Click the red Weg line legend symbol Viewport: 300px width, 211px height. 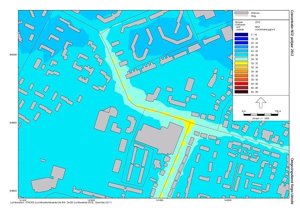pyautogui.click(x=242, y=16)
